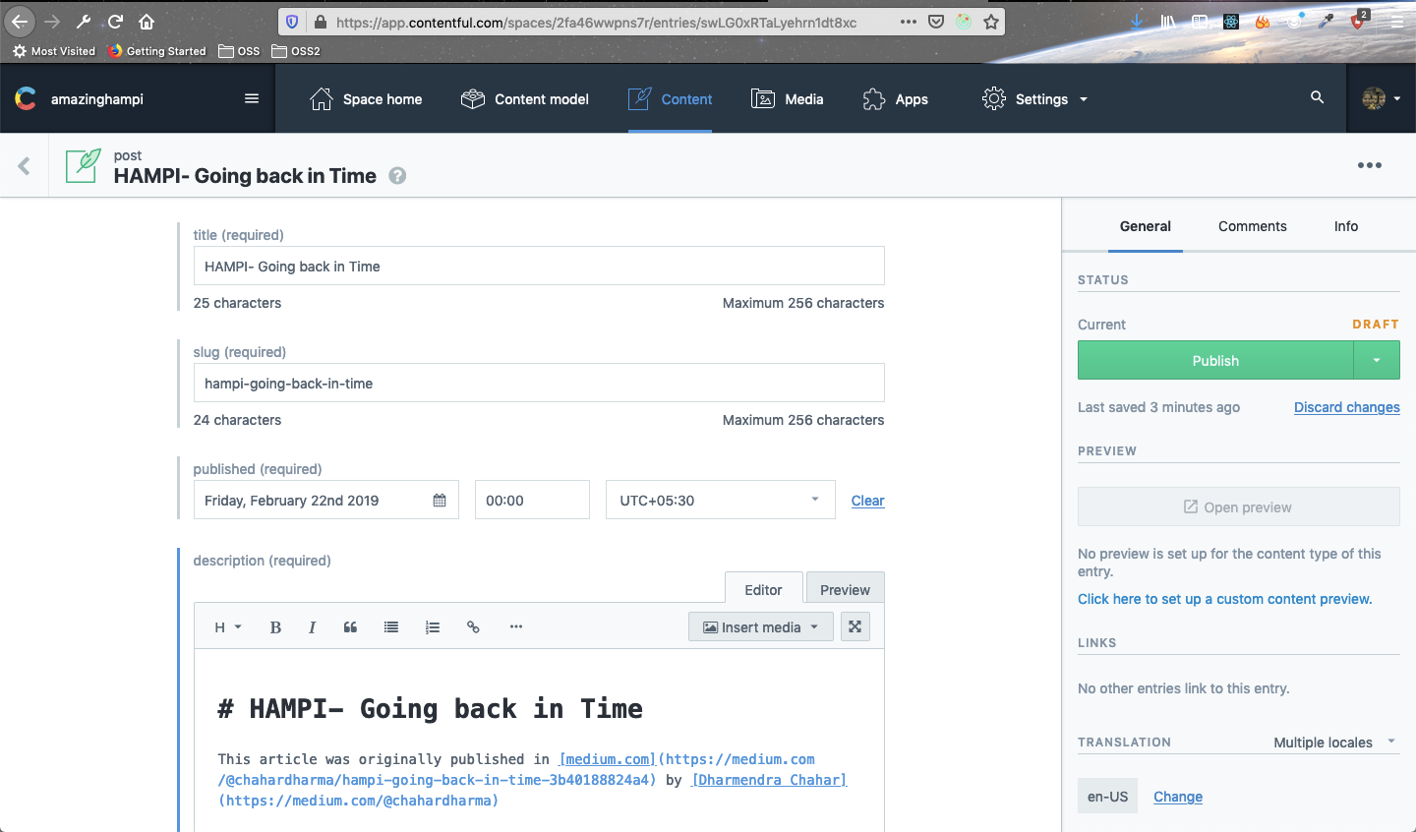
Task: Select the eyedropper extension icon
Action: [x=1327, y=22]
